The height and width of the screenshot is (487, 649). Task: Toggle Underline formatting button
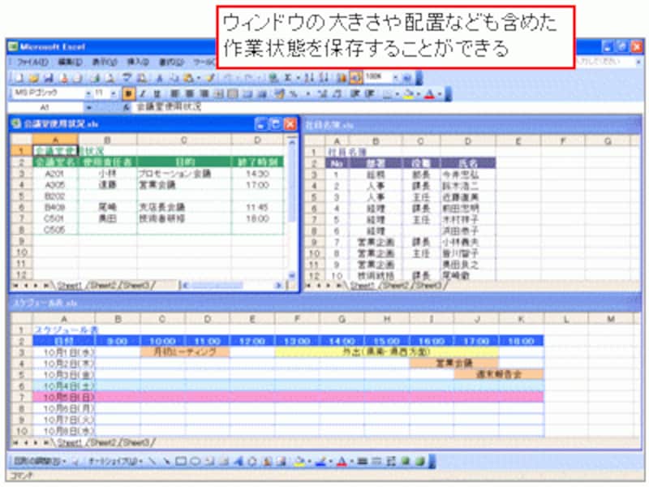(x=157, y=94)
